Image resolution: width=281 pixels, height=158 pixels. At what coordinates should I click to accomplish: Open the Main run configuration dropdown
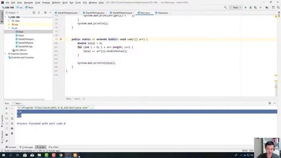click(236, 7)
